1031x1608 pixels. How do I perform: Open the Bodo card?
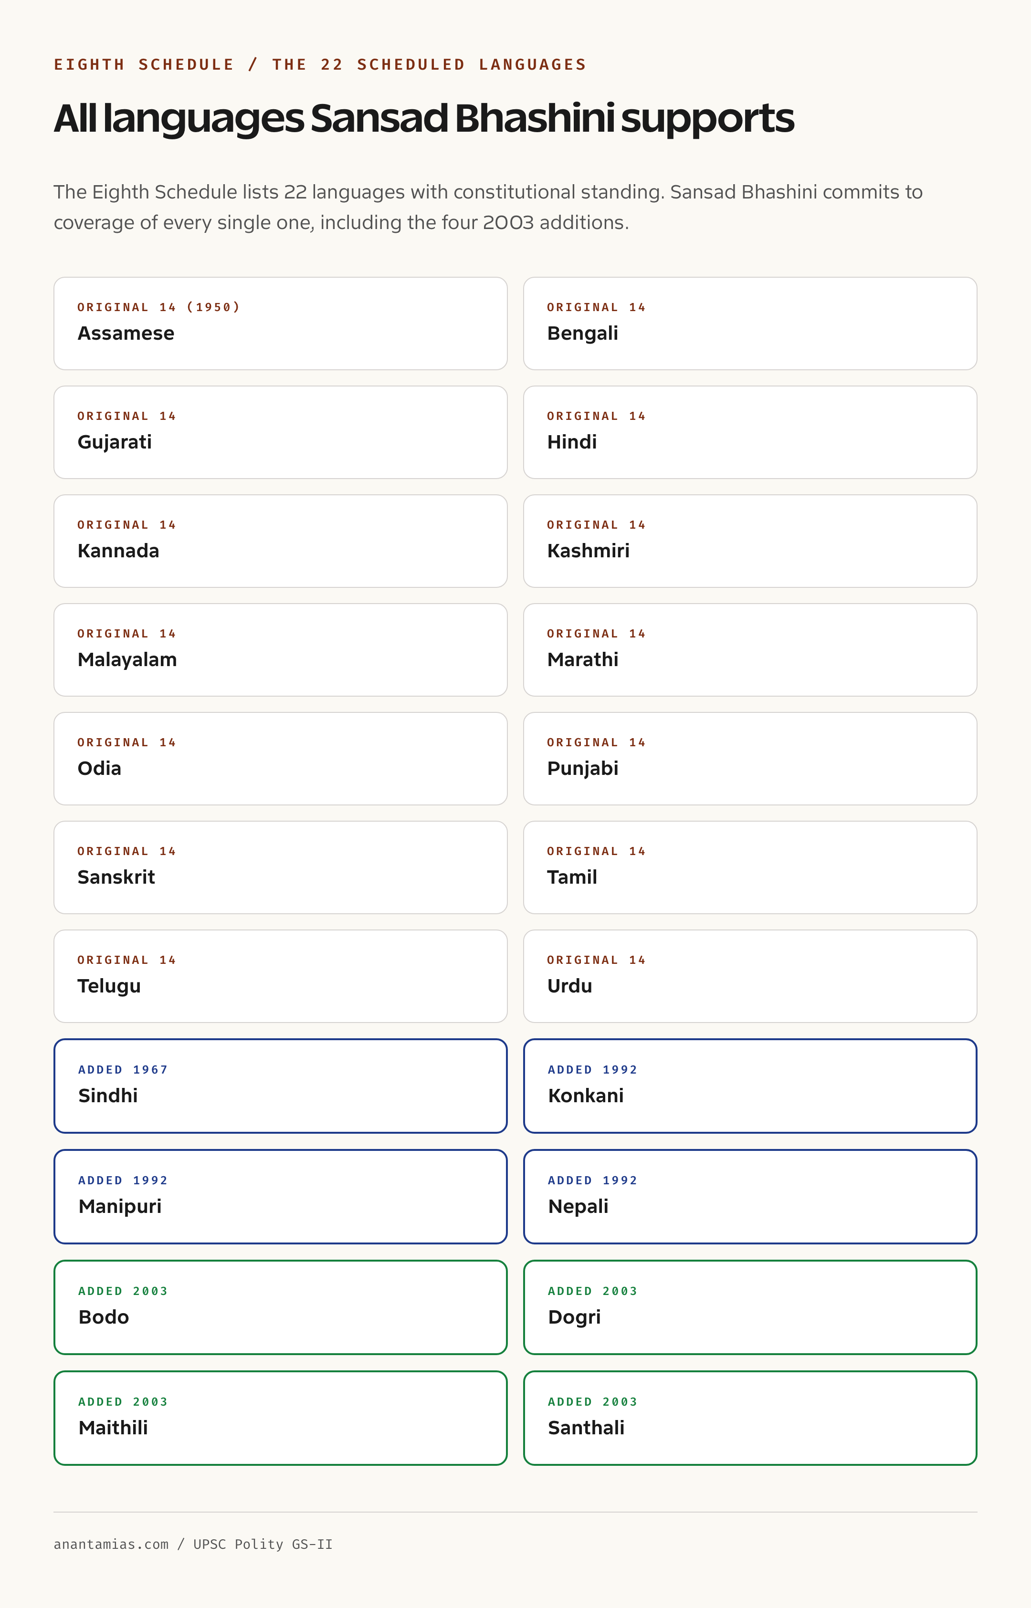pyautogui.click(x=281, y=1307)
